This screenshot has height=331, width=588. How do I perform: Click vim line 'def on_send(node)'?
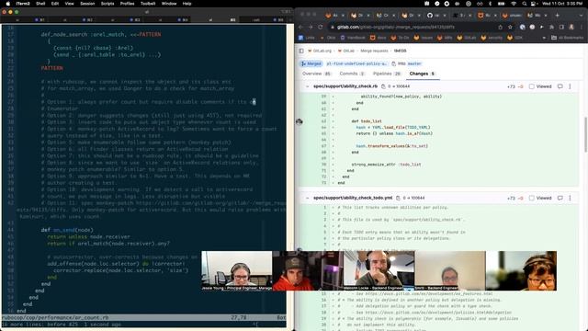pos(67,230)
